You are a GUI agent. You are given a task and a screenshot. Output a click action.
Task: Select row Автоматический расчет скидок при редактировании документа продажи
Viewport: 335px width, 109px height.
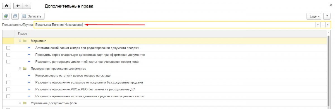coord(164,48)
